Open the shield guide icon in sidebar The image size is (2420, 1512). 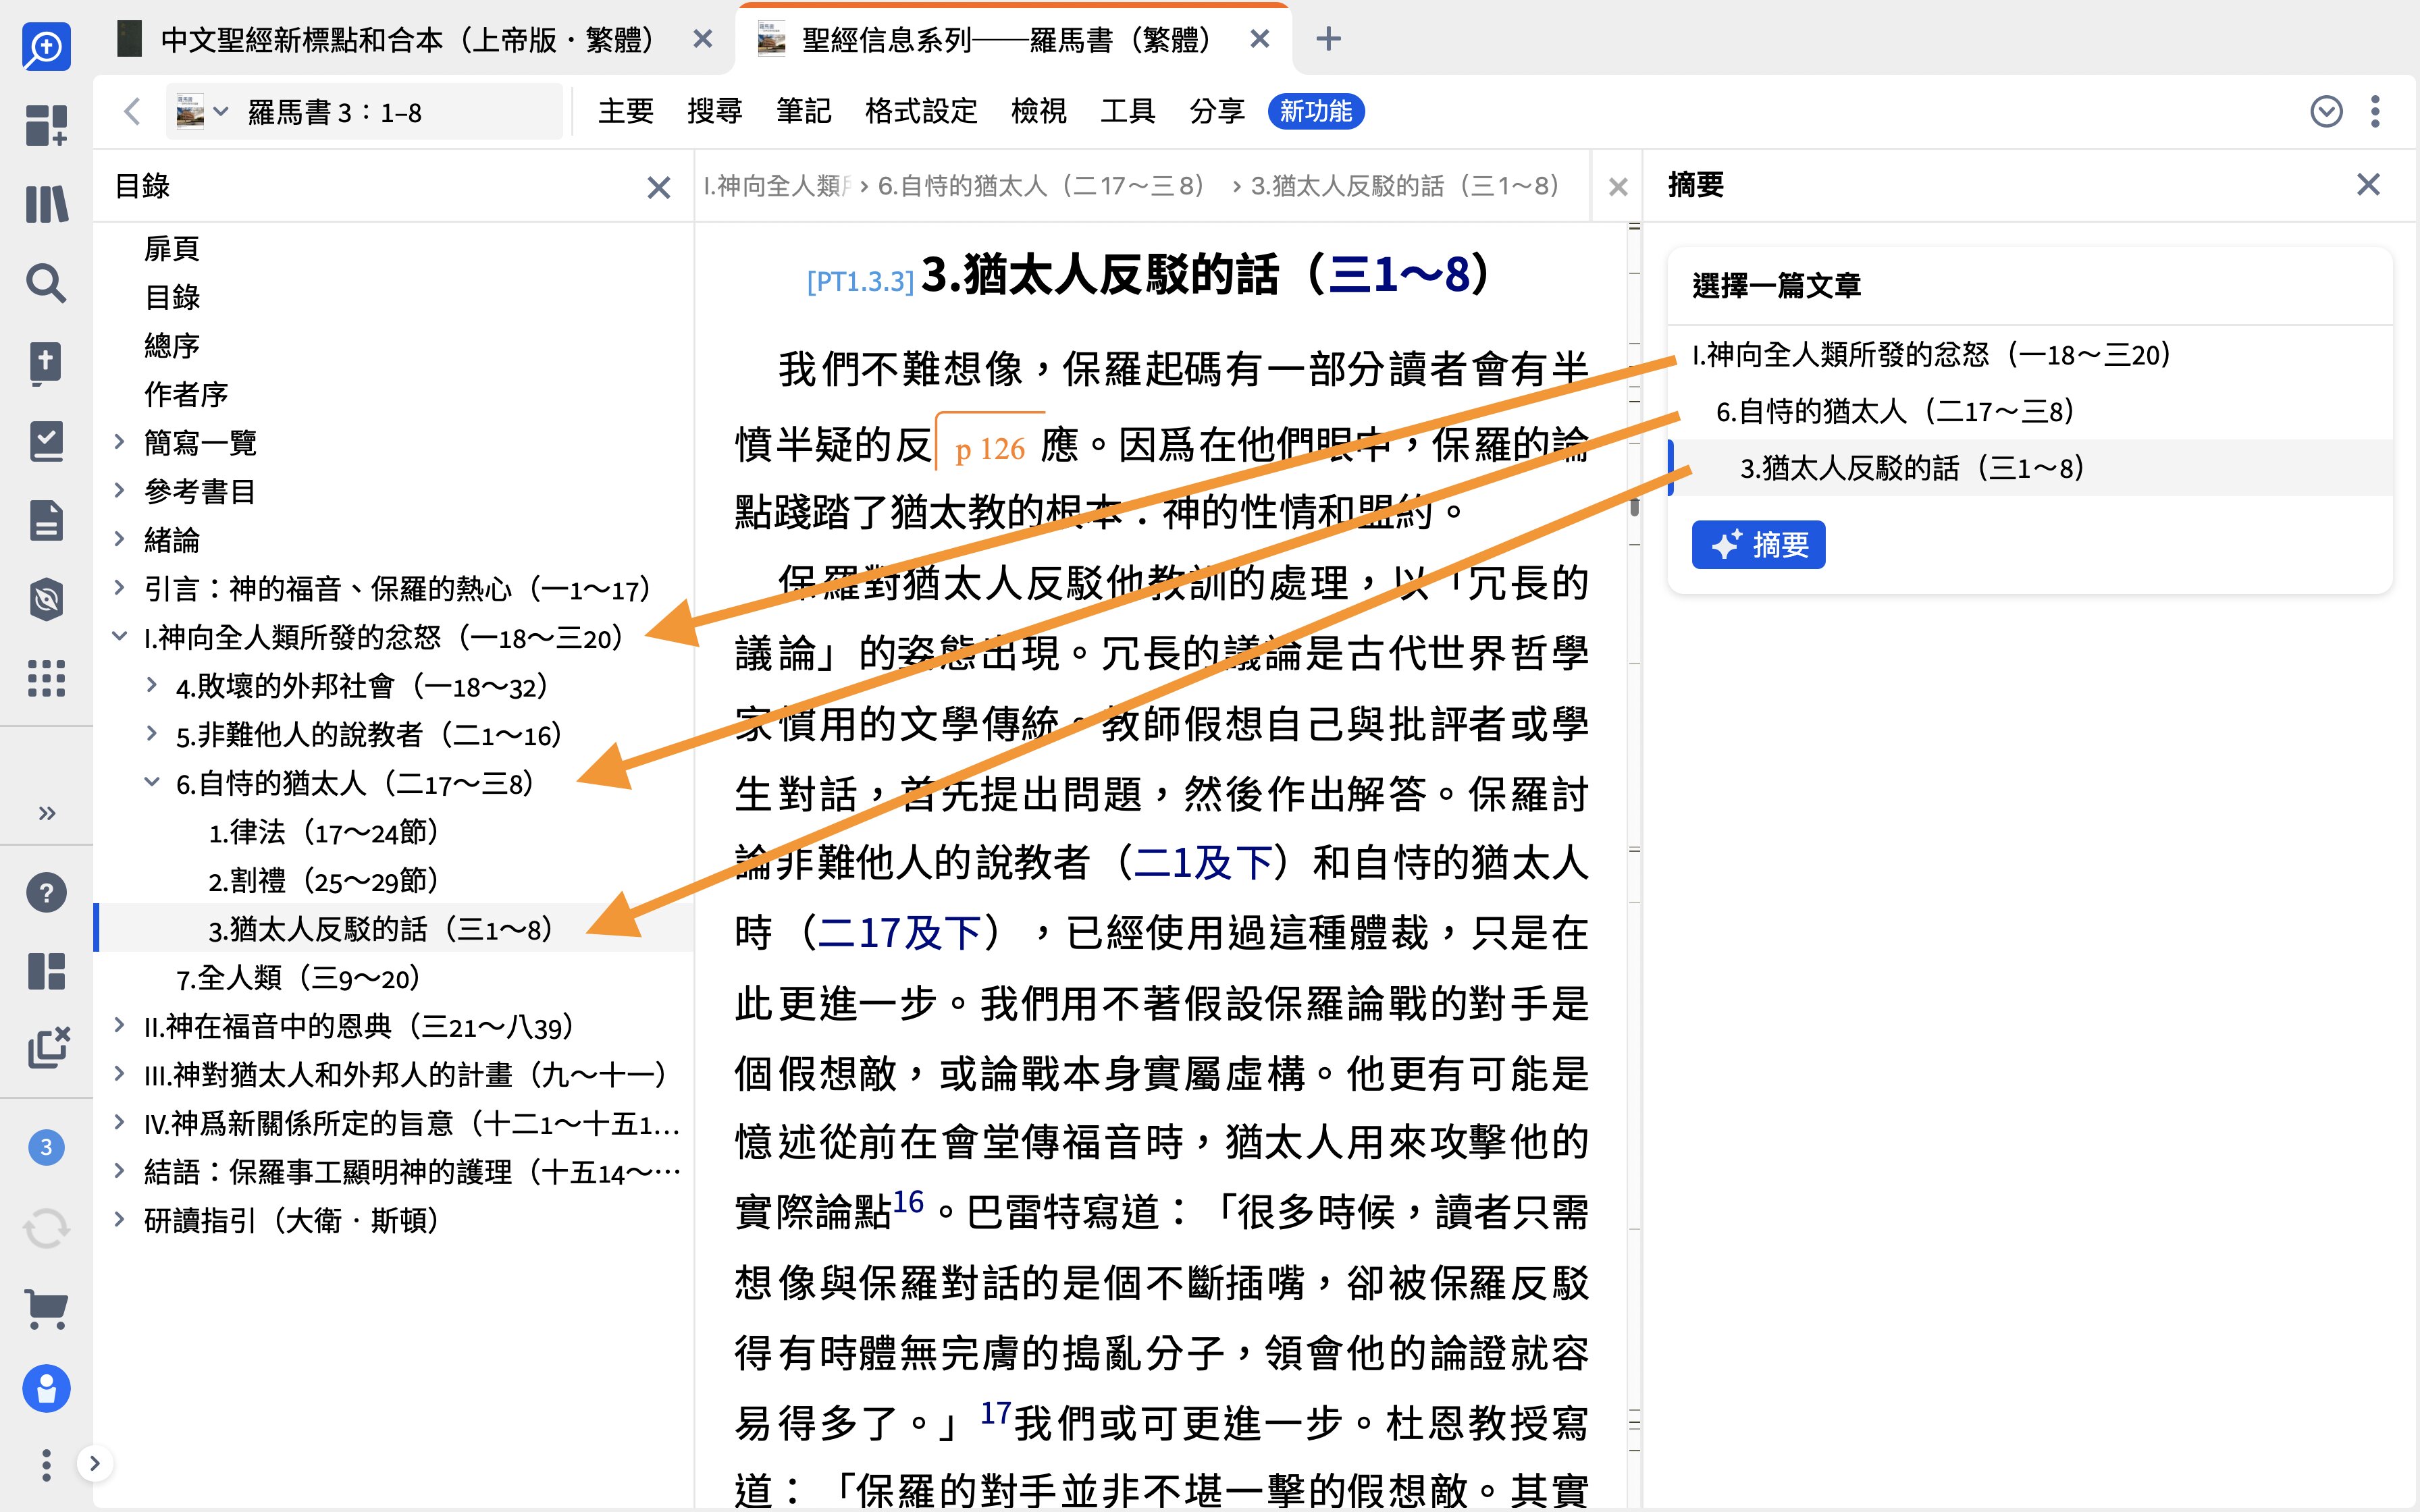pyautogui.click(x=46, y=599)
